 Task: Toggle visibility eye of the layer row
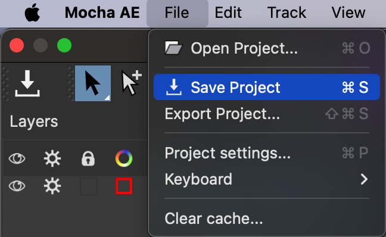[17, 186]
